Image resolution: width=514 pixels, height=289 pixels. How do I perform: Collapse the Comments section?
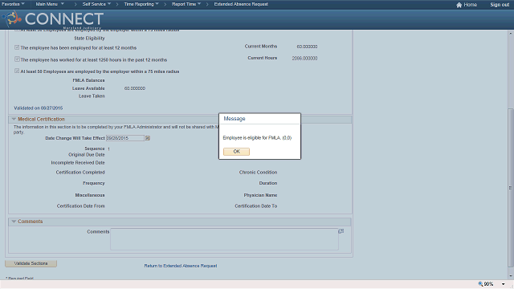14,222
